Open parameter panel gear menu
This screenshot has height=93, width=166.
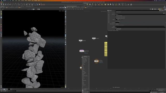[160, 11]
